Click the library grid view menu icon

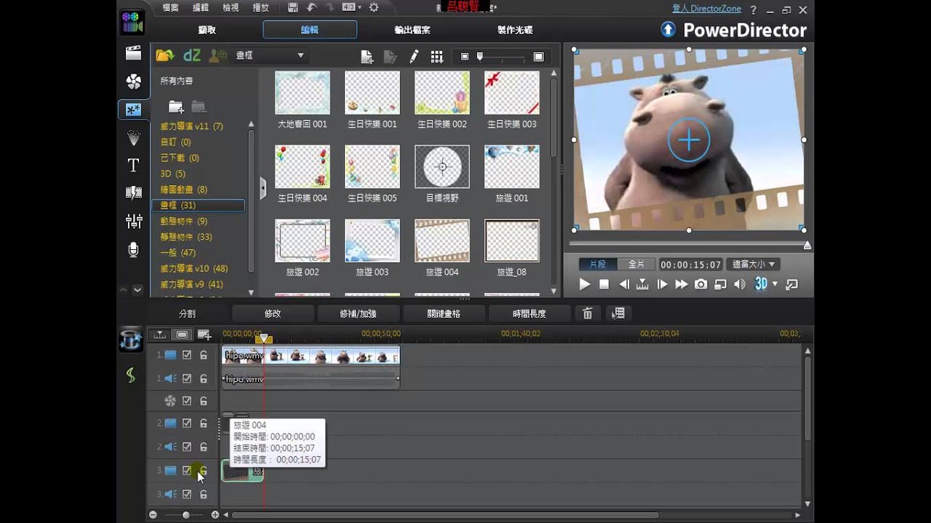click(436, 56)
